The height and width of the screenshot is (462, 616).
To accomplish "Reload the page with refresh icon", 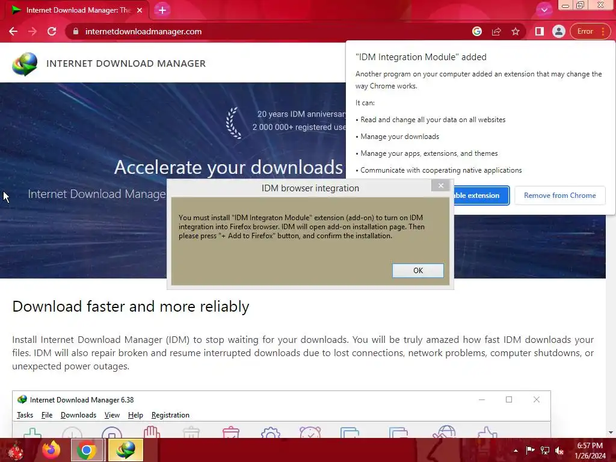I will [52, 31].
